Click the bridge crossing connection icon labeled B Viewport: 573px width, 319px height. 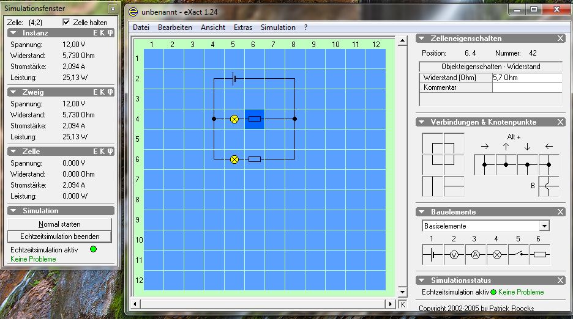coord(549,186)
